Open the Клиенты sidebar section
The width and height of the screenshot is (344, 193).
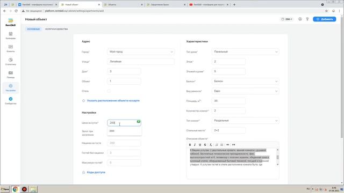pyautogui.click(x=11, y=48)
